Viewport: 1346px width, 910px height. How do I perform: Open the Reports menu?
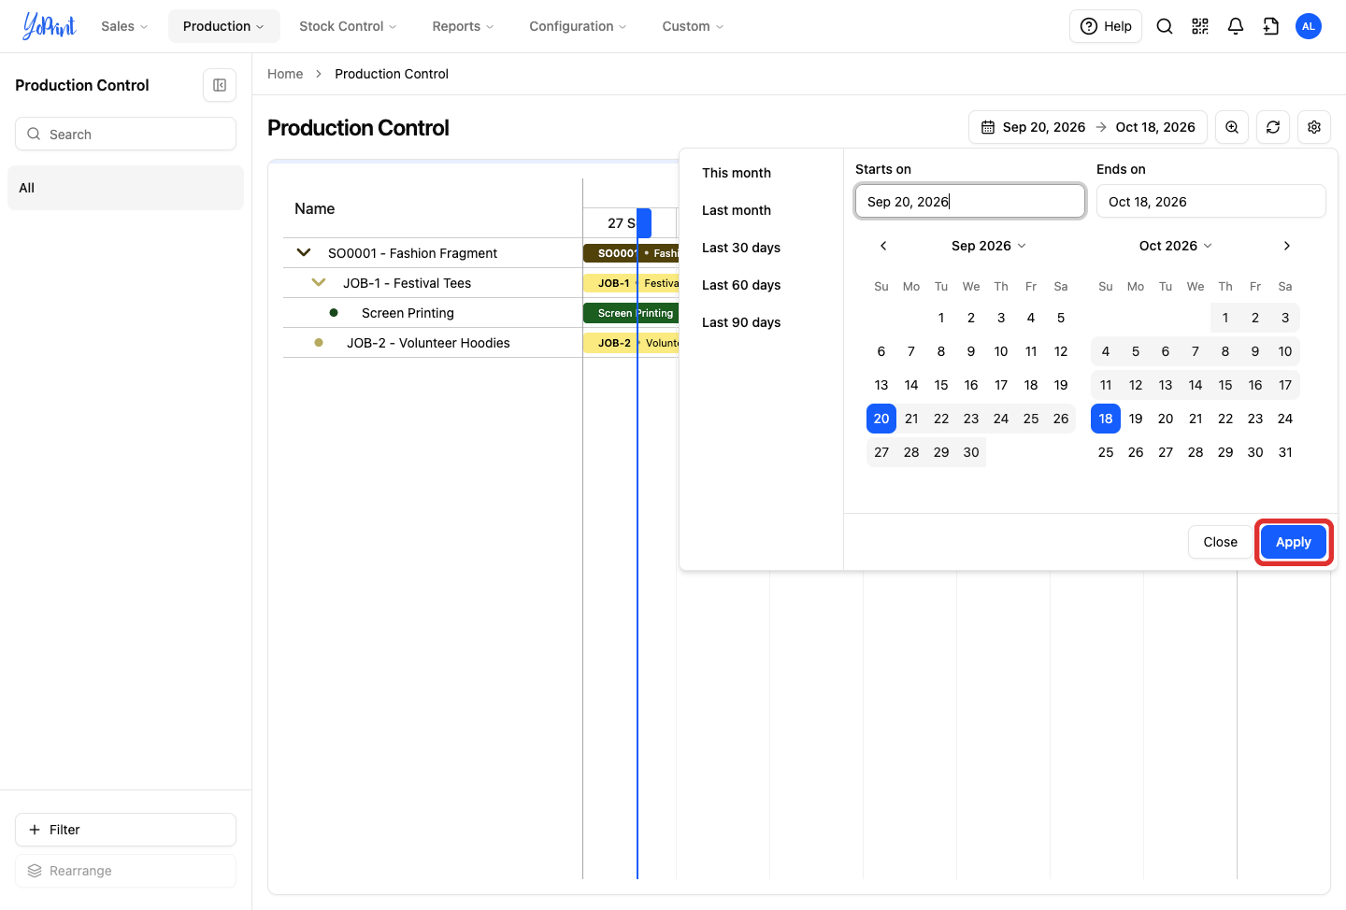[463, 26]
